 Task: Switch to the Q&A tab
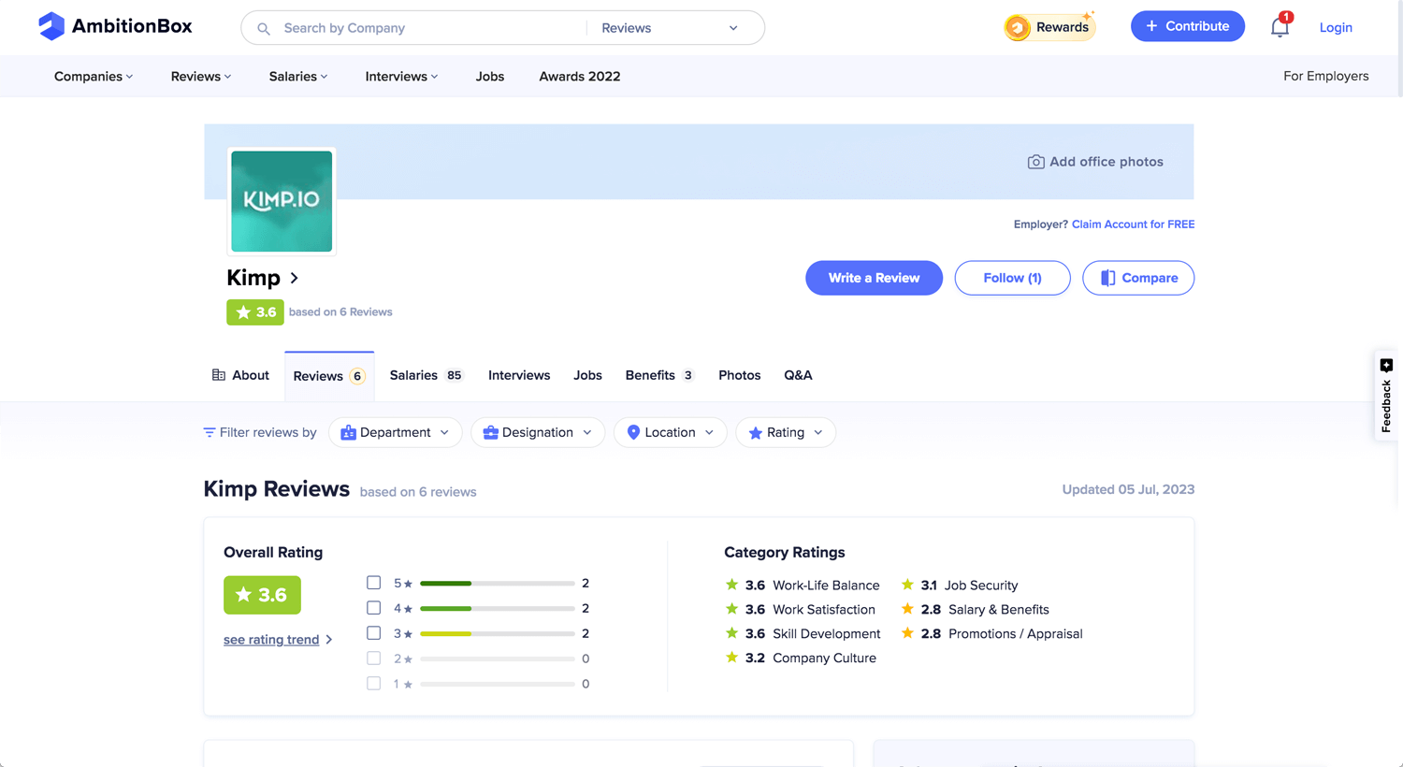798,375
